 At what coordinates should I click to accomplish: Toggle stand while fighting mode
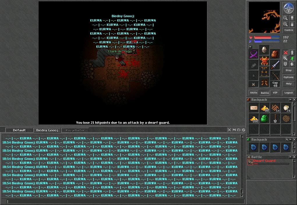(x=292, y=53)
